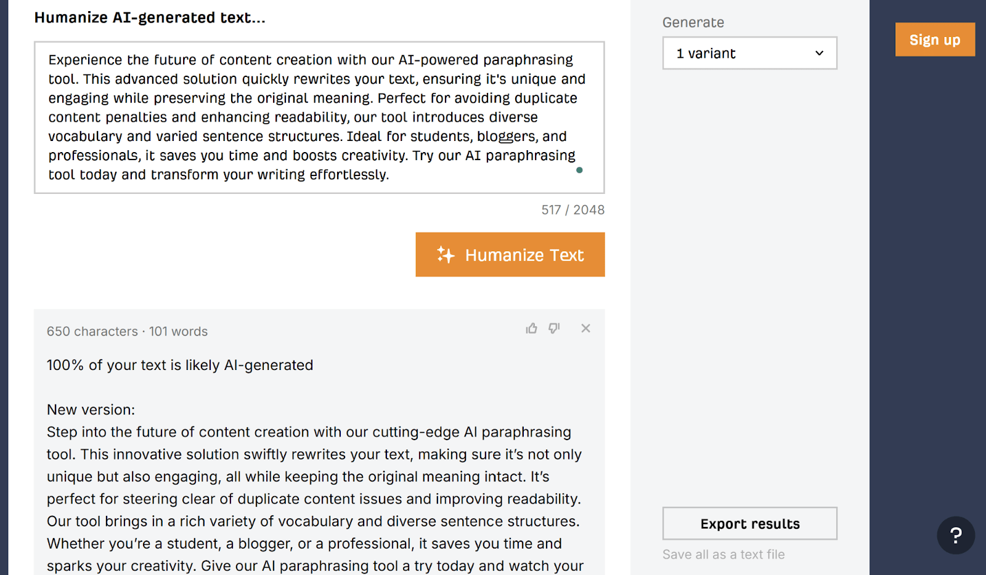Viewport: 986px width, 575px height.
Task: Click the thumbs down feedback icon
Action: [x=554, y=329]
